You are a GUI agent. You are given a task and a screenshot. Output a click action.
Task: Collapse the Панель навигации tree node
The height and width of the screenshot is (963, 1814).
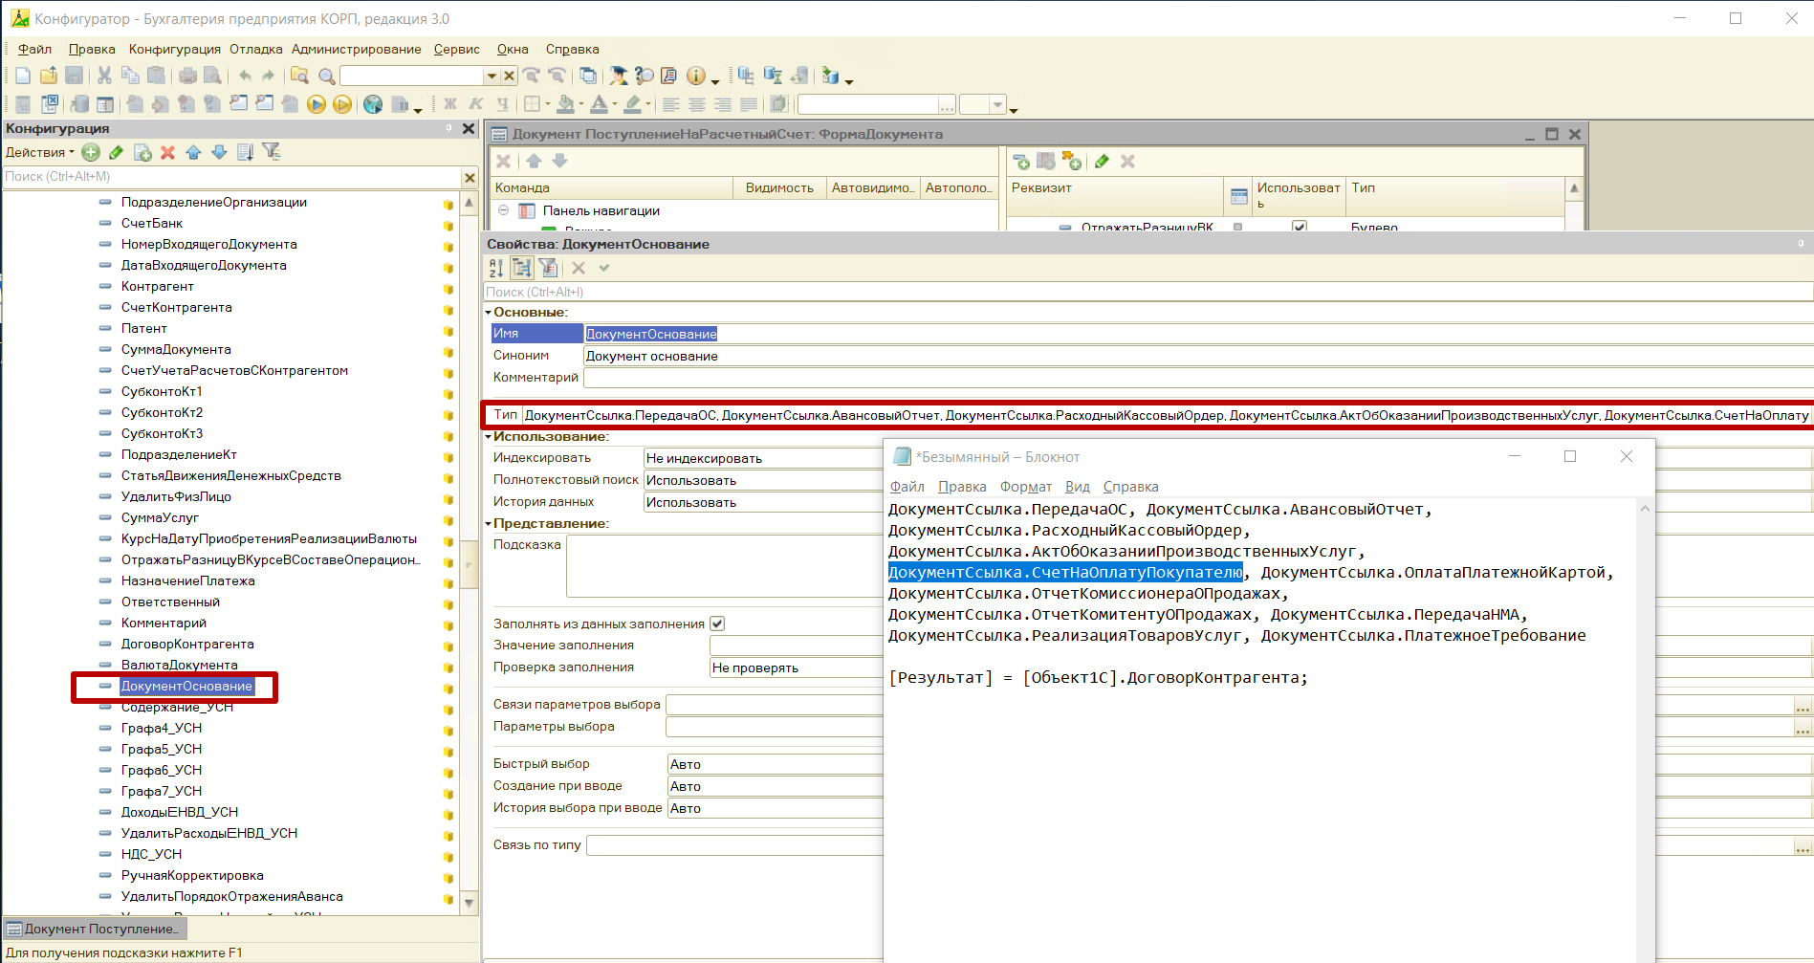pos(504,210)
